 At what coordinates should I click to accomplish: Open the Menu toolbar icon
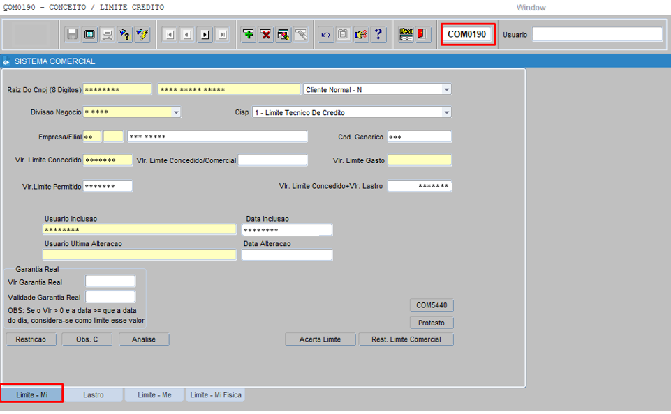[x=406, y=34]
